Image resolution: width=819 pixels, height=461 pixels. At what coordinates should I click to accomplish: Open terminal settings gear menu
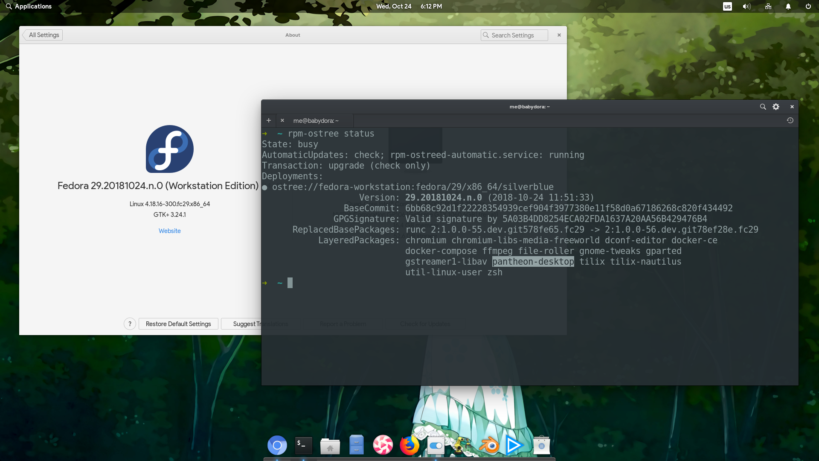click(x=776, y=107)
